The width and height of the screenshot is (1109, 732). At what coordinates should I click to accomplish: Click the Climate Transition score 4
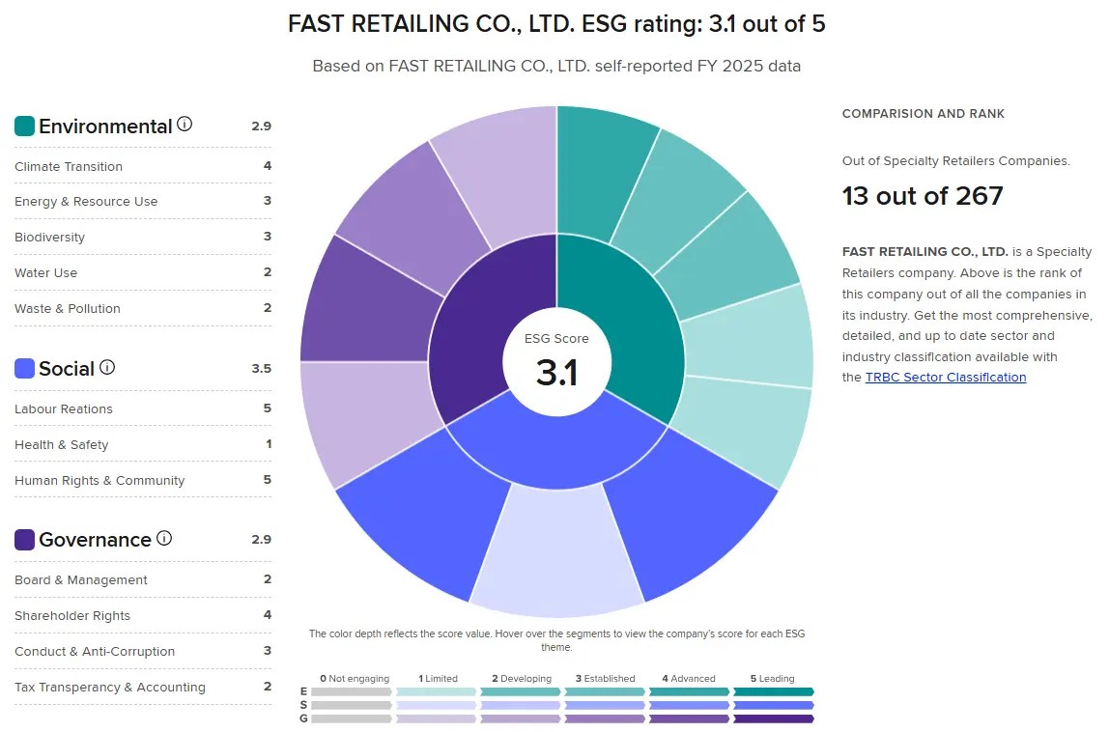coord(268,165)
